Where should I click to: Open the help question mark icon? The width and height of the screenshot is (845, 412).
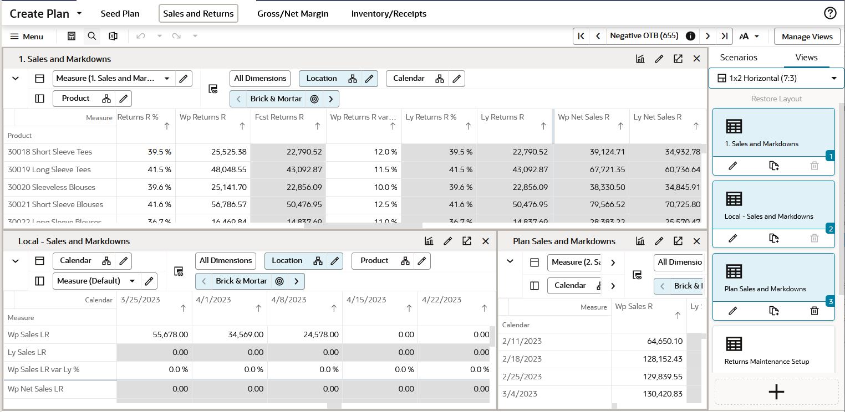830,13
